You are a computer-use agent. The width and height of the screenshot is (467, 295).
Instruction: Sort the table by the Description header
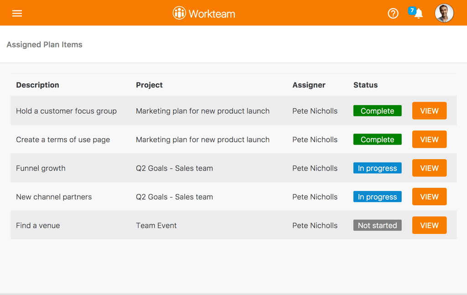click(37, 85)
